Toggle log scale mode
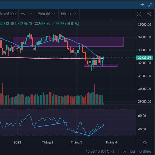This screenshot has width=155, height=155. (x=132, y=151)
